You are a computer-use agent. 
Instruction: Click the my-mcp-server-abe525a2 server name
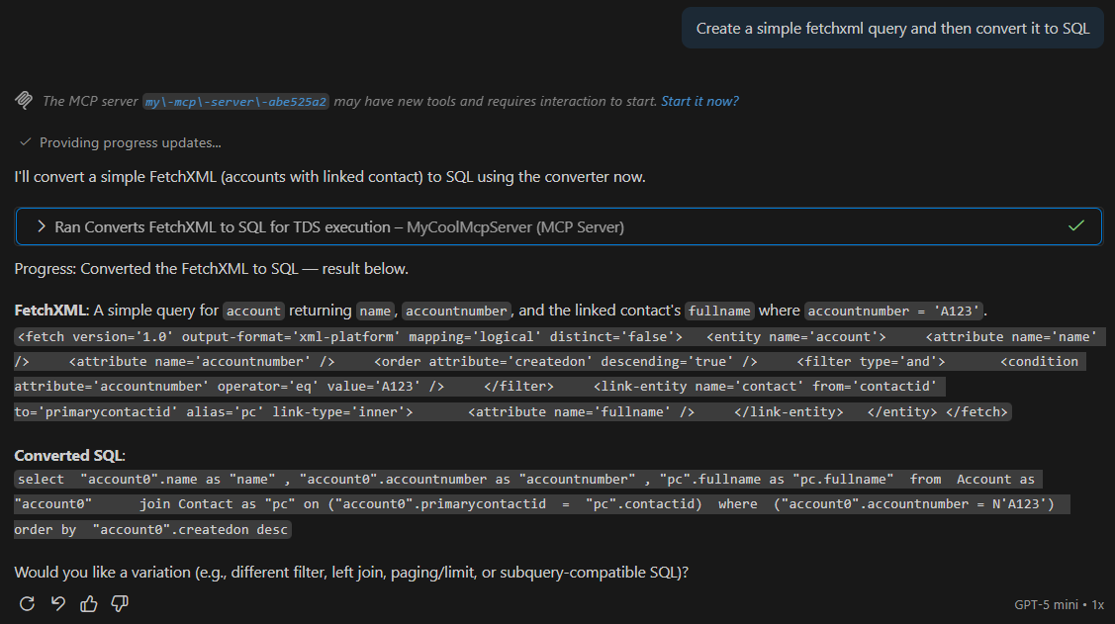coord(235,102)
